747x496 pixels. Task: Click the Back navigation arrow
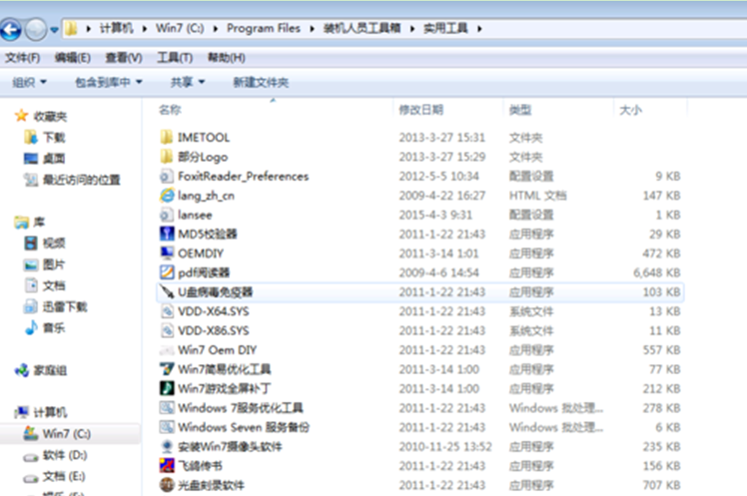[x=10, y=30]
